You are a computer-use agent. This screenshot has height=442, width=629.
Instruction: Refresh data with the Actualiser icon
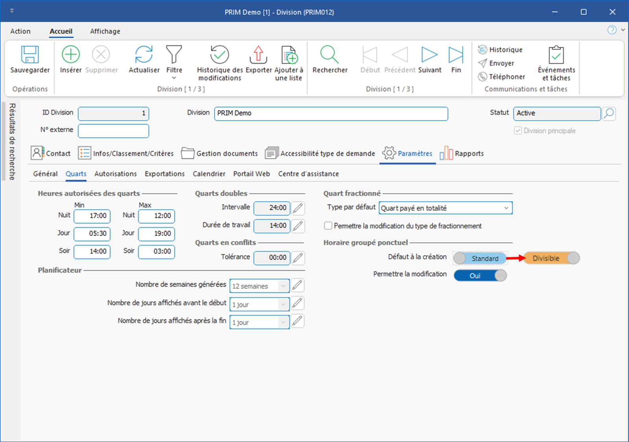(144, 55)
